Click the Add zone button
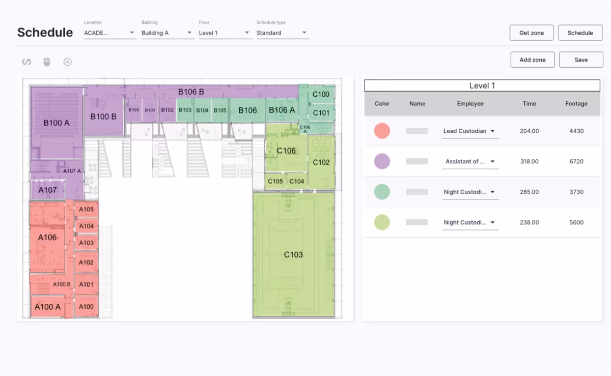The image size is (611, 376). coord(532,60)
